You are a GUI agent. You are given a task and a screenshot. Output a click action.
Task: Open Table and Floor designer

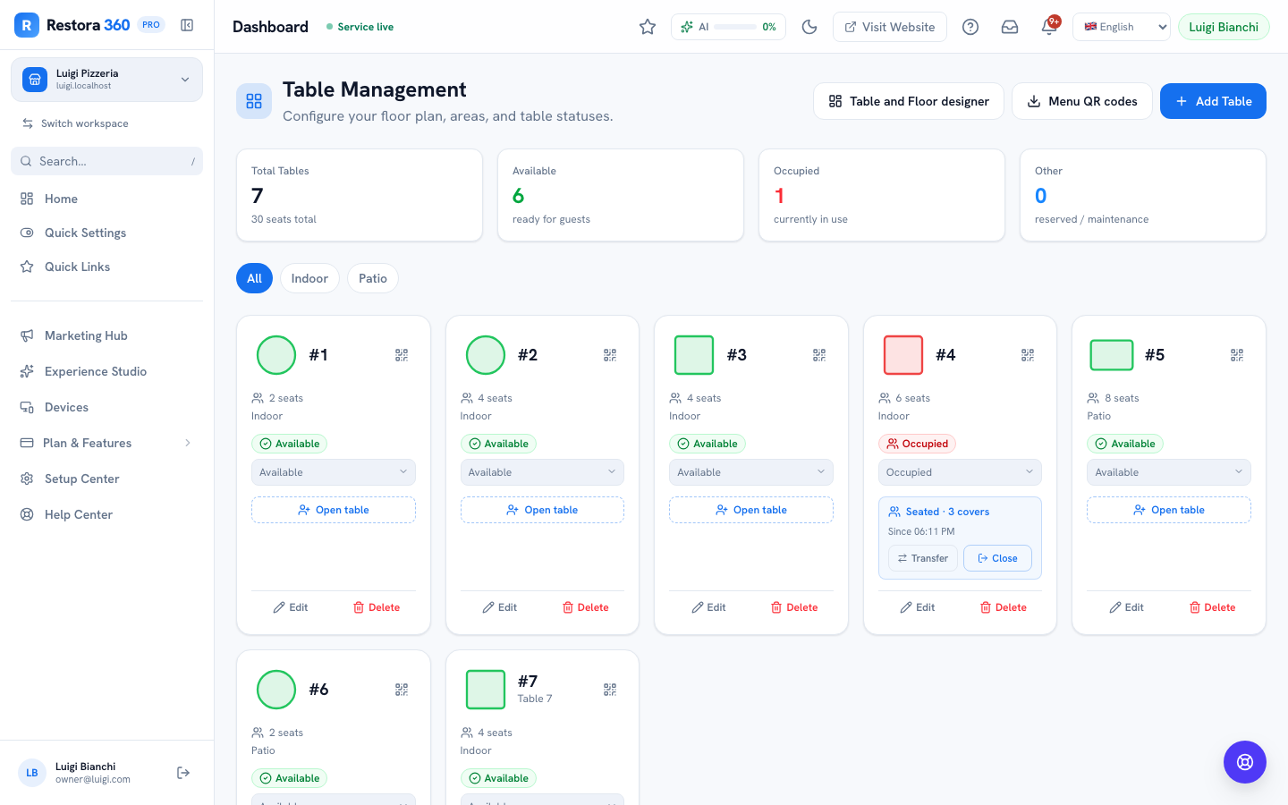pyautogui.click(x=909, y=101)
